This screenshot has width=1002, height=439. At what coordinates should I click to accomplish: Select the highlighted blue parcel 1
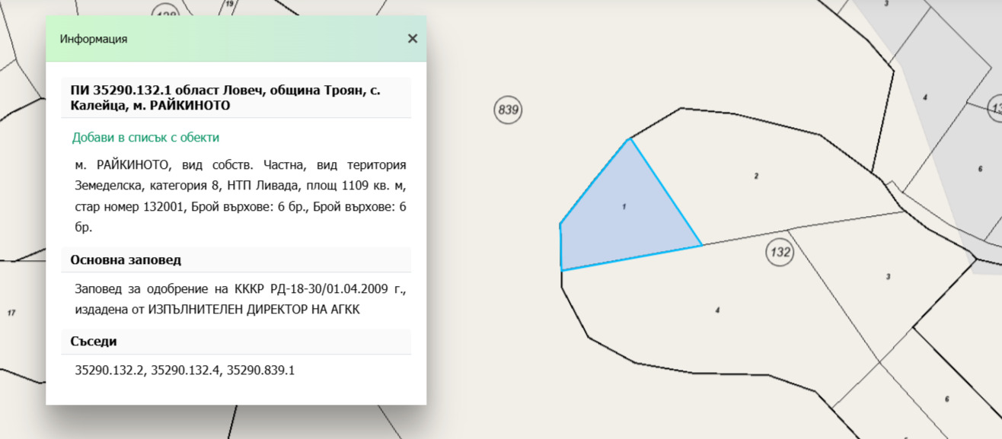coord(624,213)
